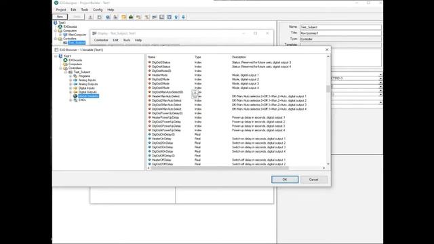Click the red variable icon beside HeaterMode
This screenshot has width=434, height=244.
click(x=149, y=75)
